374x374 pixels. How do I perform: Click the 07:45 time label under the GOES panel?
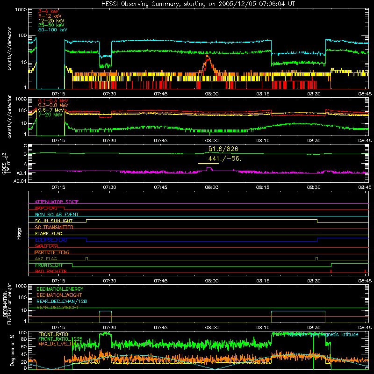click(160, 187)
